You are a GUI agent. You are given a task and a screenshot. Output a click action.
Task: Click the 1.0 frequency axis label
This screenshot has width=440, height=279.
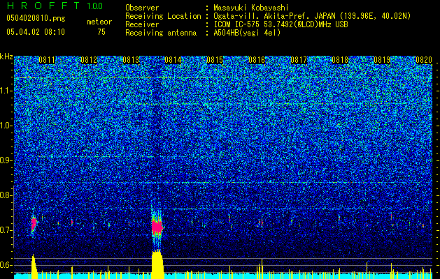6,126
